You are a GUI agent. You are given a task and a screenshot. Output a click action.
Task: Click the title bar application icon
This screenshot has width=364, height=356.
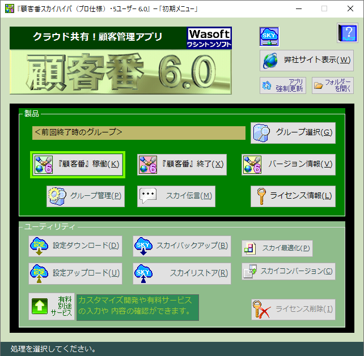[10, 9]
